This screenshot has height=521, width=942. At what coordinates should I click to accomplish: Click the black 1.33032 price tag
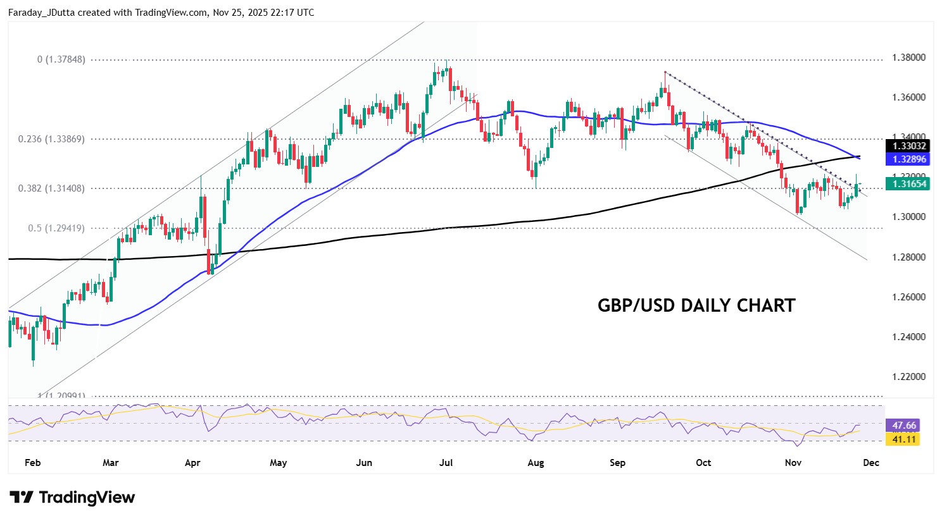pos(908,146)
